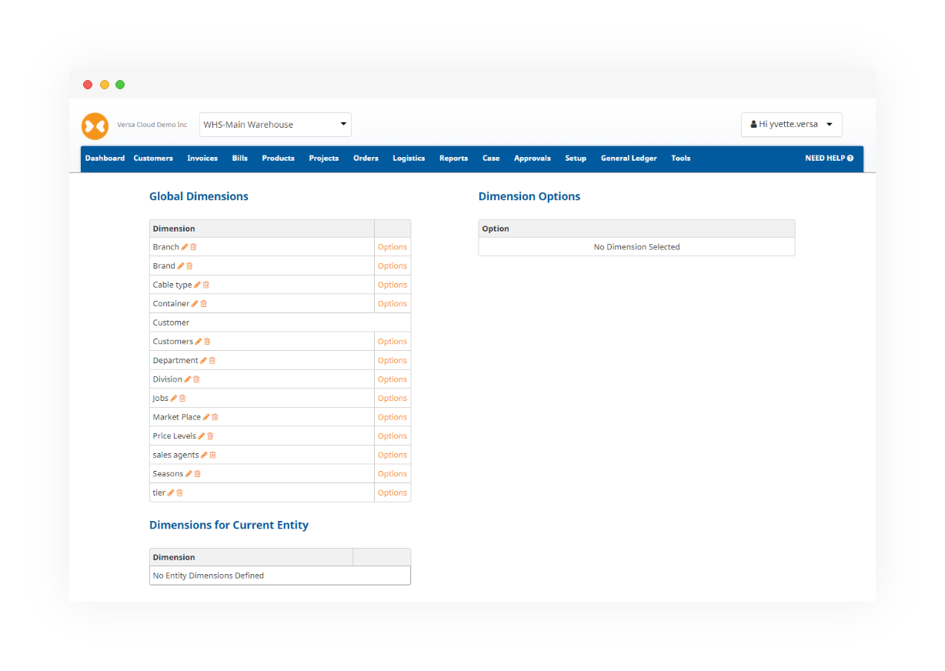
Task: Click Options in the Customers row
Action: tap(392, 342)
